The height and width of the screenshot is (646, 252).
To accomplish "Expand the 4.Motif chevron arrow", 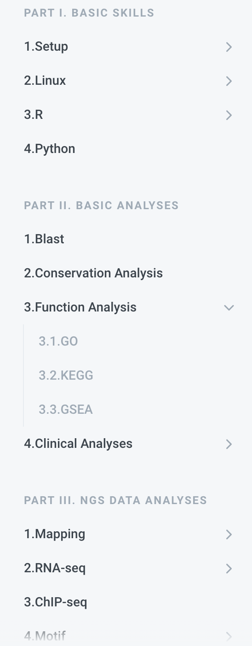I will [229, 637].
